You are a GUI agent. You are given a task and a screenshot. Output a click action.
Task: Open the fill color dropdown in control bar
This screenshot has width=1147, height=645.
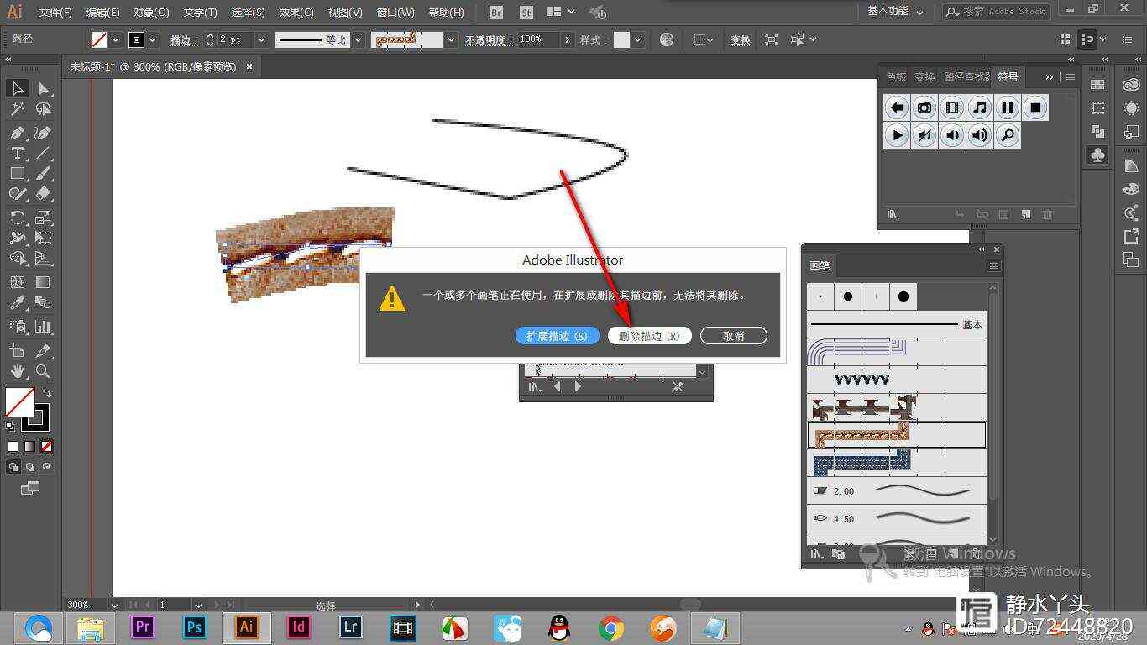pos(116,39)
